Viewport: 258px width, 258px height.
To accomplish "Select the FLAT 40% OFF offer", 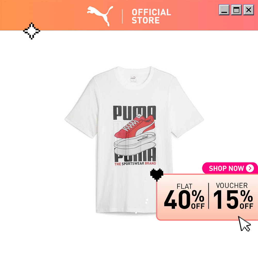I will coord(184,196).
